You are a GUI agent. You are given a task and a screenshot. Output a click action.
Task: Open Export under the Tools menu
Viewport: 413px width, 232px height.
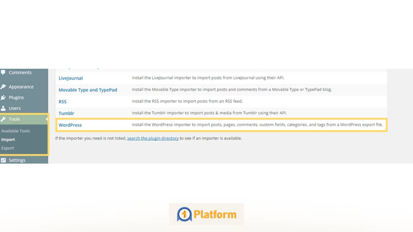(8, 148)
